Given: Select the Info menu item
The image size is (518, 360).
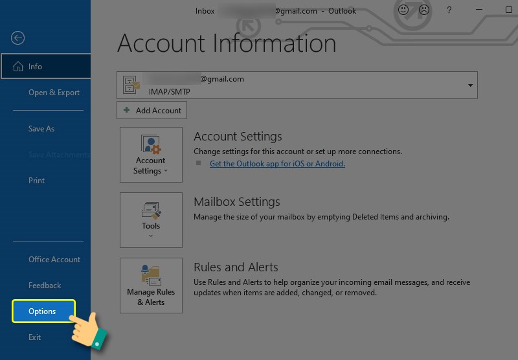Looking at the screenshot, I should [x=45, y=67].
